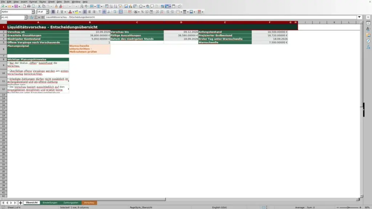This screenshot has height=209, width=372.
Task: Select the Warnschwelle value cell 7.500.00000 €
Action: click(270, 42)
